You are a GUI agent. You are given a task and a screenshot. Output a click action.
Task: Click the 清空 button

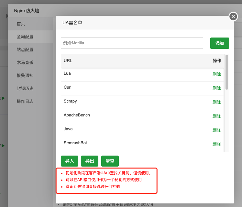point(110,161)
